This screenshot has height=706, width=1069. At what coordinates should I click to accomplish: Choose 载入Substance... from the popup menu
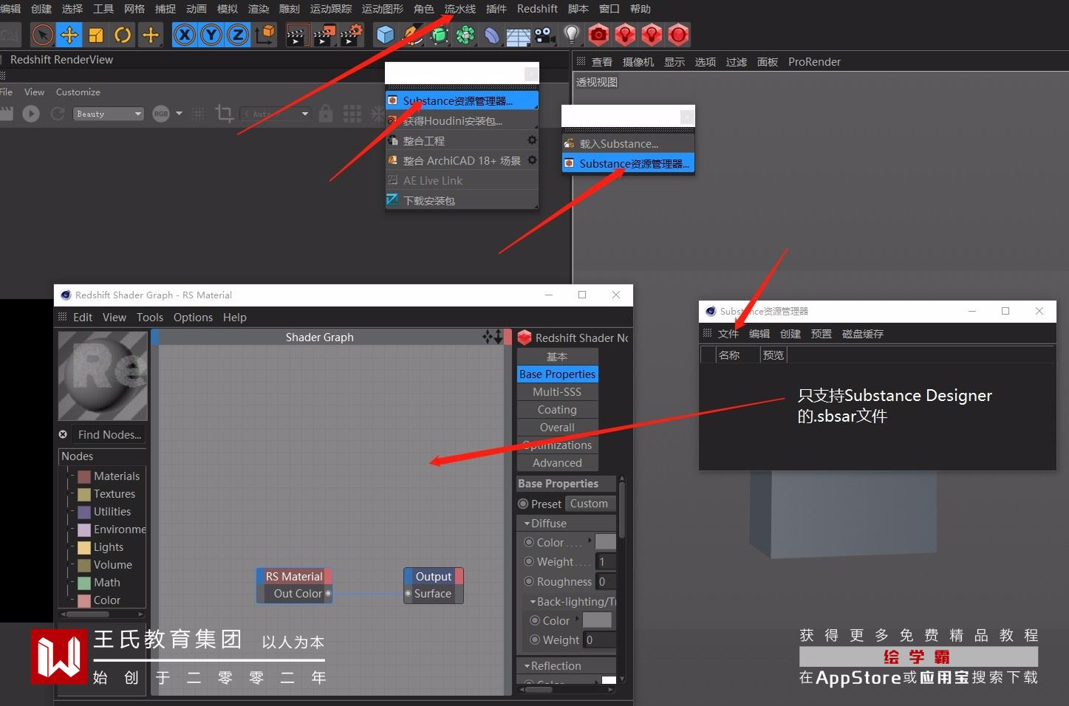(x=628, y=144)
